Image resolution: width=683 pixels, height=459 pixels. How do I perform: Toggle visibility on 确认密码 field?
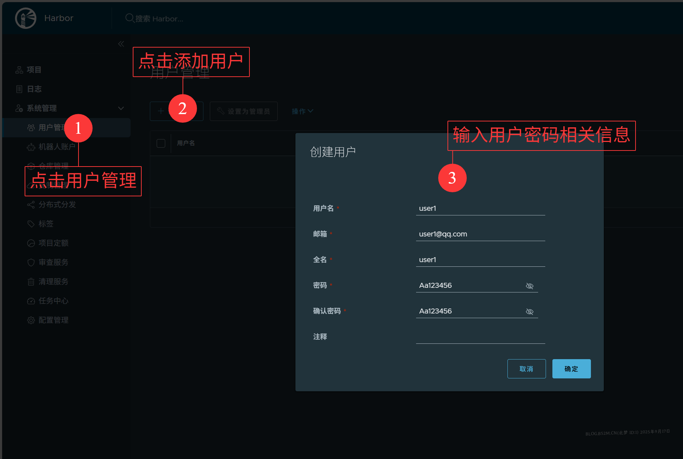tap(530, 311)
